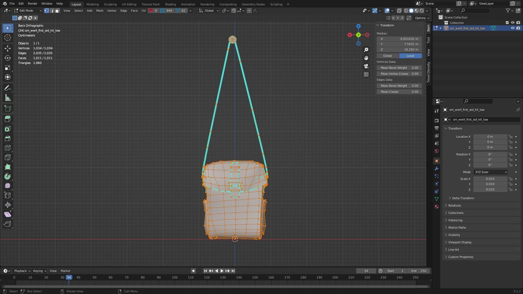This screenshot has height=294, width=523.
Task: Open the XYZ Euler rotation mode dropdown
Action: tap(491, 172)
